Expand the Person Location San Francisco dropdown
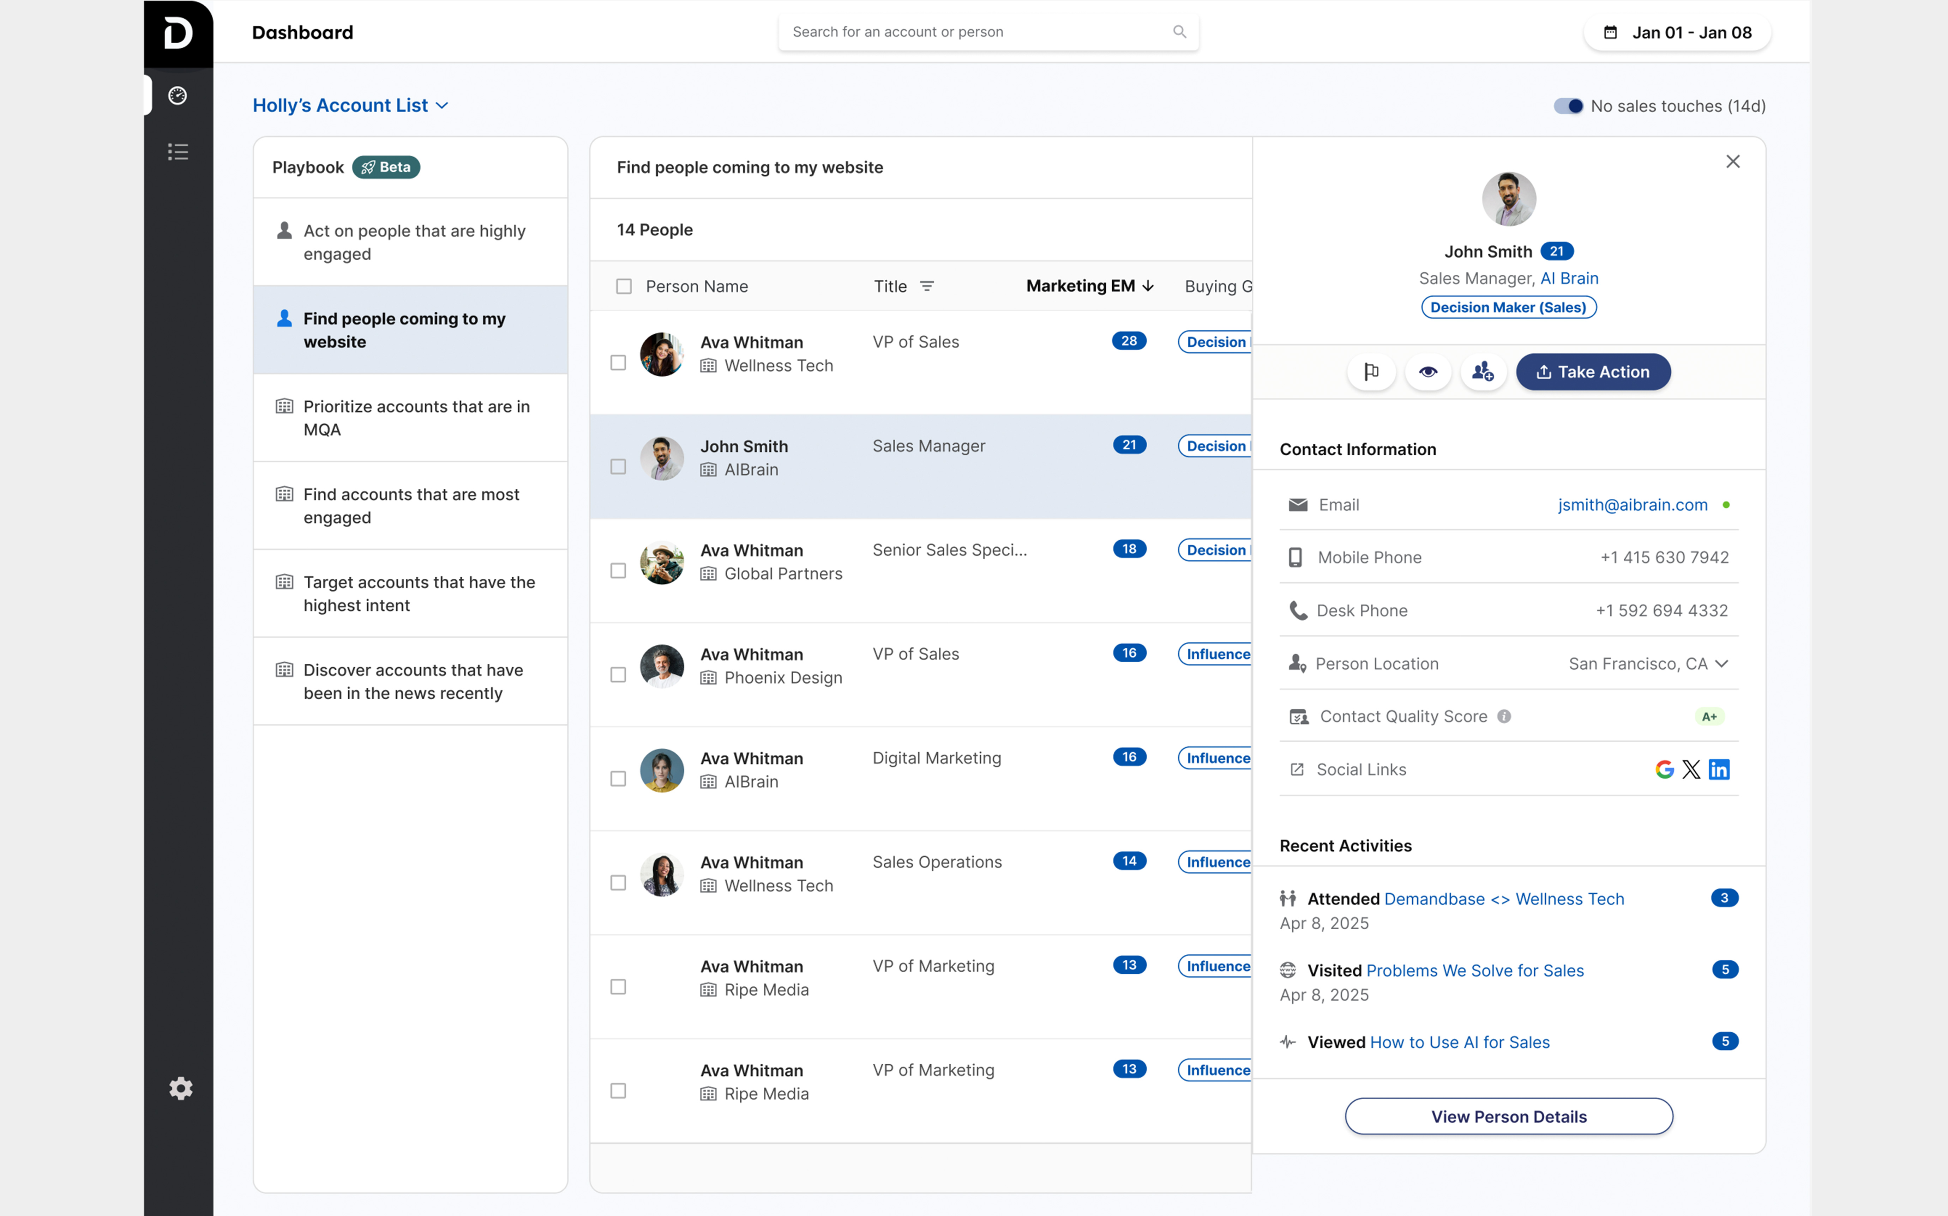 [1721, 663]
